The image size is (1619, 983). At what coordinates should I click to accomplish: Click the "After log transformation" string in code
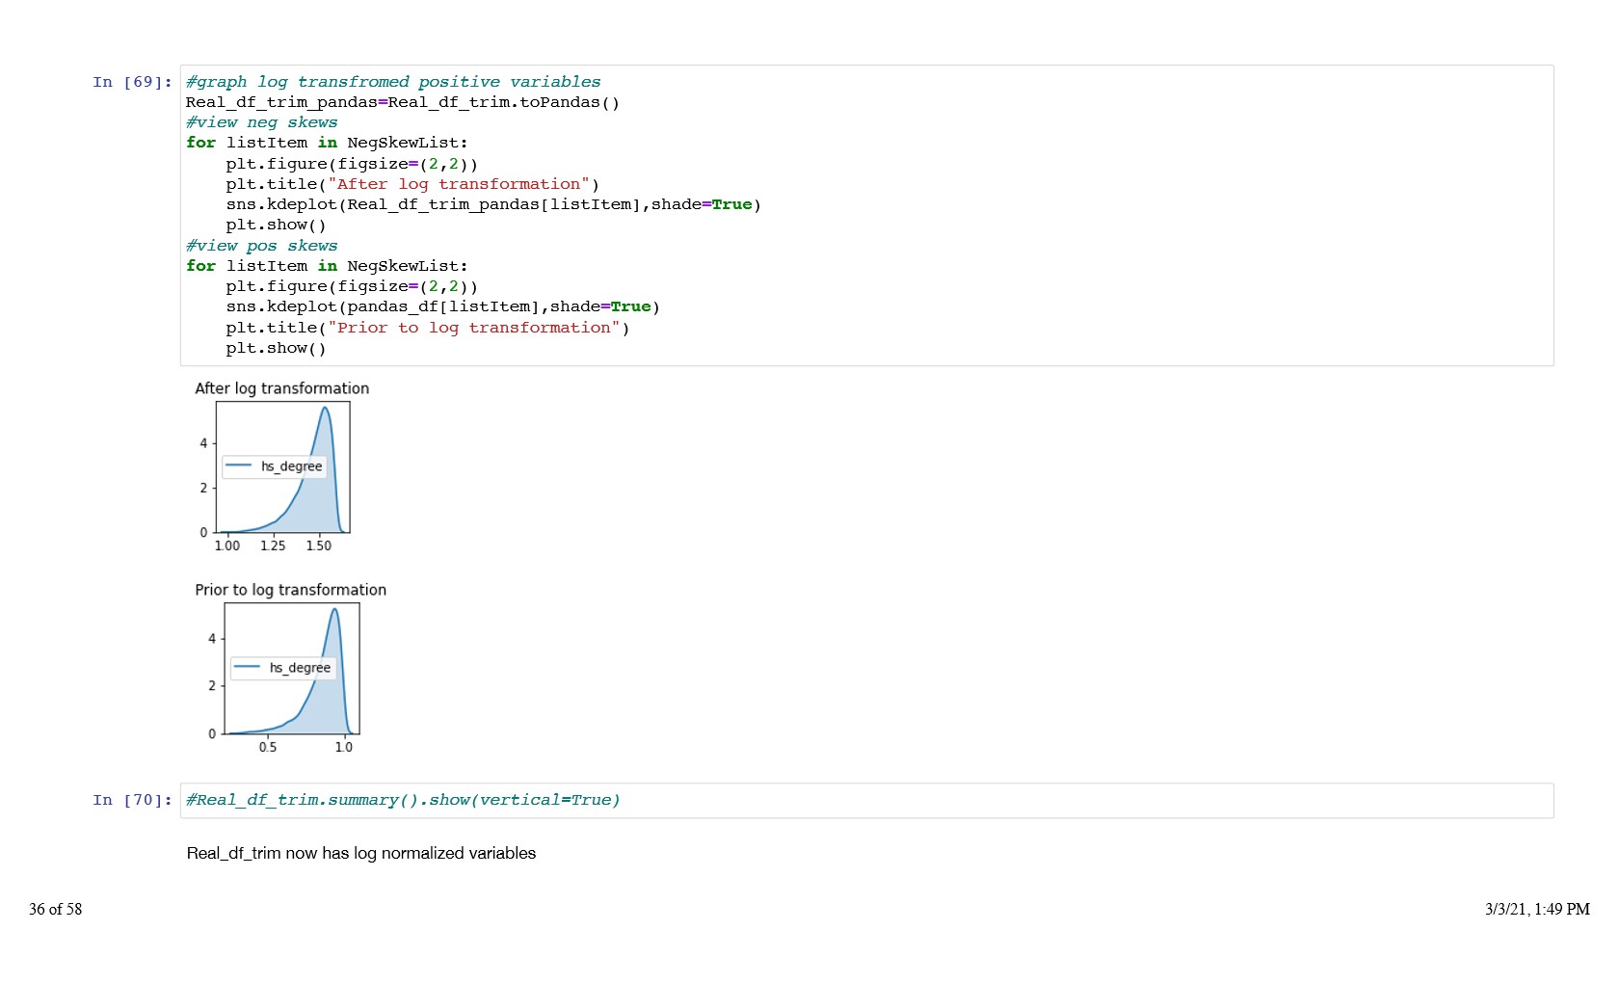tap(458, 185)
